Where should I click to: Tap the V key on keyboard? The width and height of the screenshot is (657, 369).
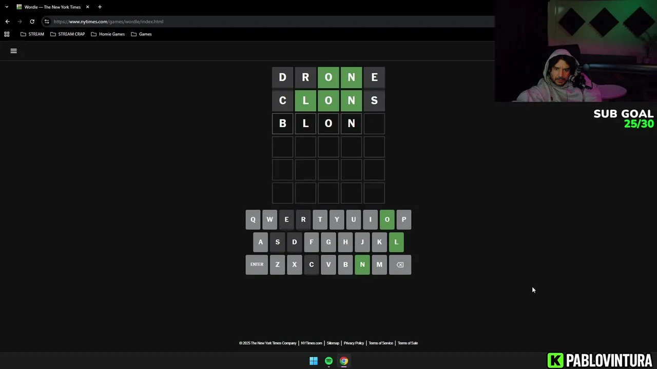[328, 264]
